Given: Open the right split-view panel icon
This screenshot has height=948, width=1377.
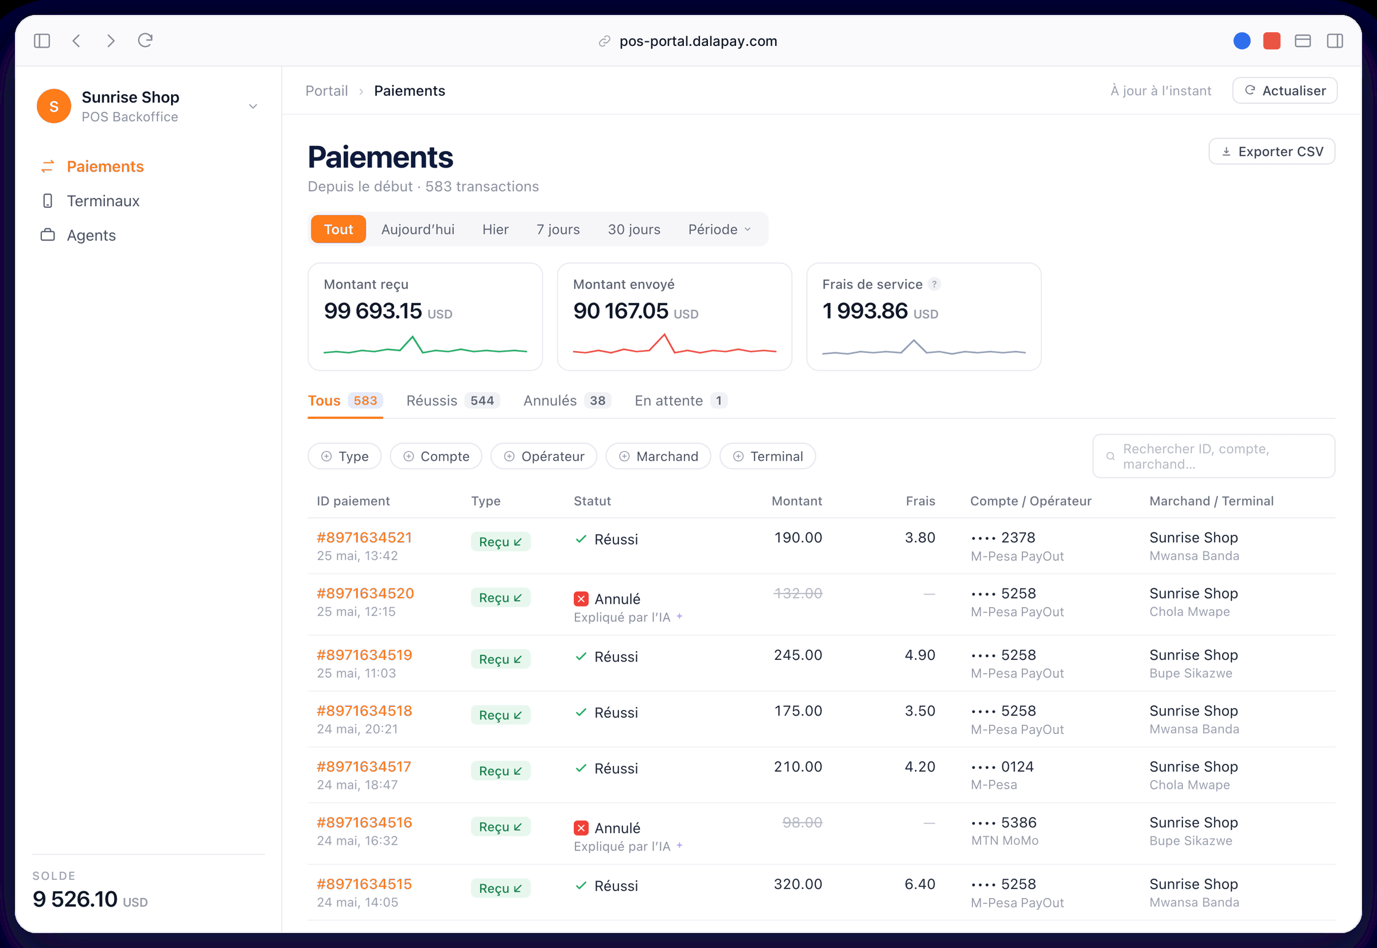Looking at the screenshot, I should (1335, 40).
